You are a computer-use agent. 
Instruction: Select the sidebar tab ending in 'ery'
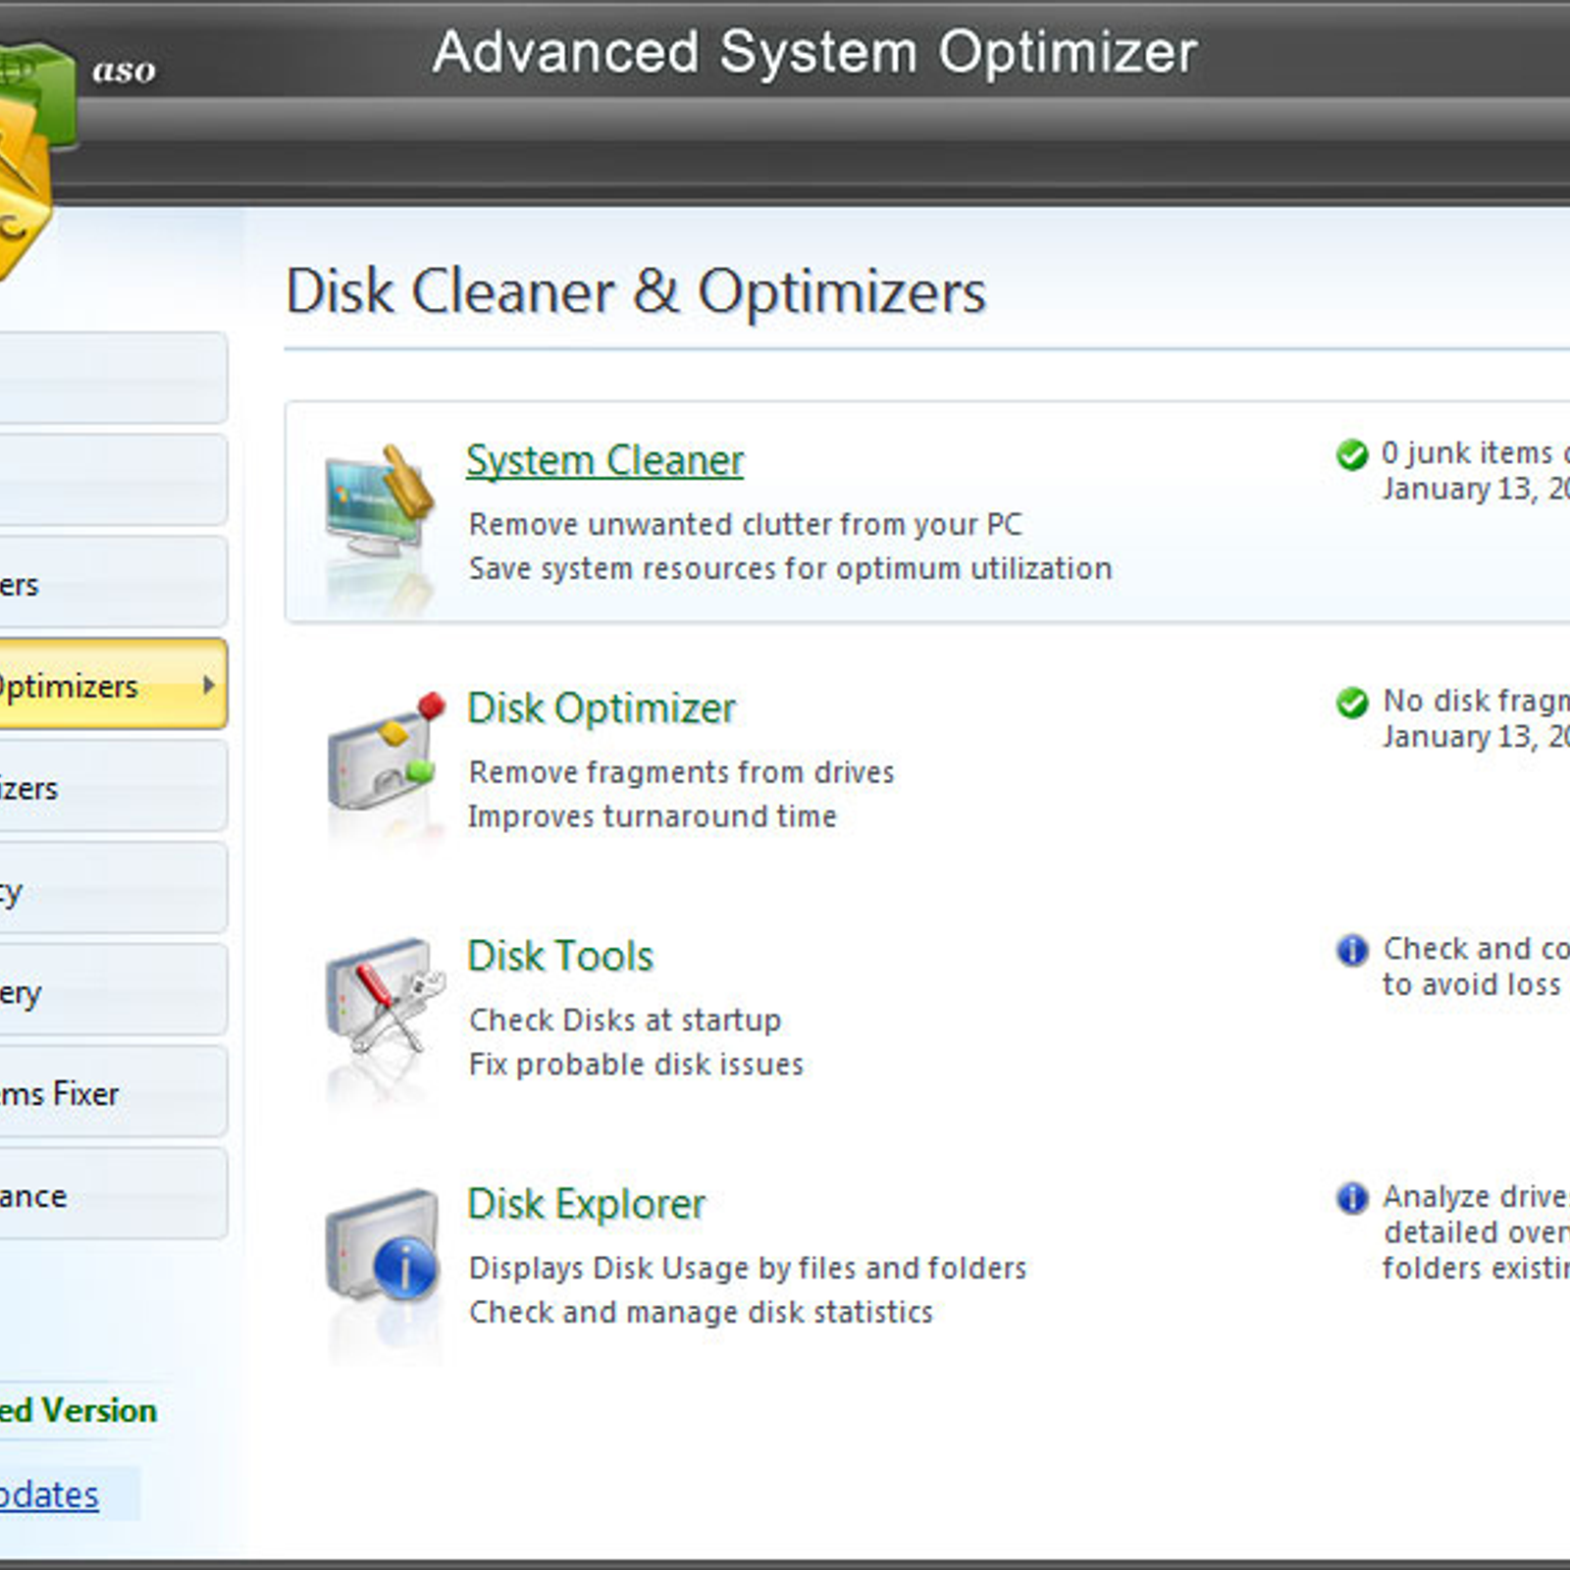(113, 990)
